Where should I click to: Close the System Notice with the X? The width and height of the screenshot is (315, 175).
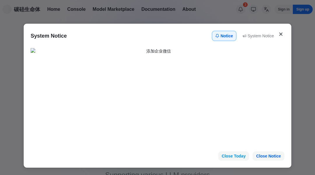pyautogui.click(x=281, y=34)
